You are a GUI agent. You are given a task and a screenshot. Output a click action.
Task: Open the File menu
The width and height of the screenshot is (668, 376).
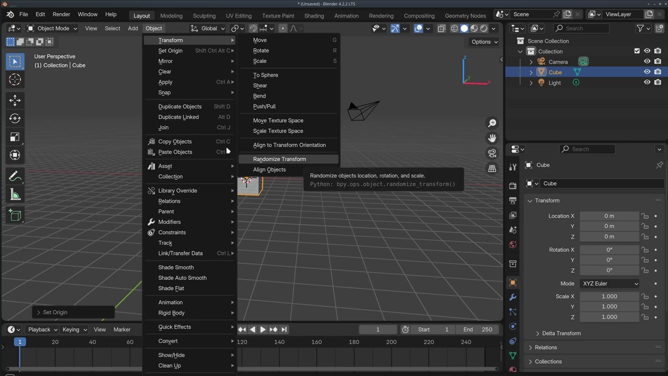point(23,15)
